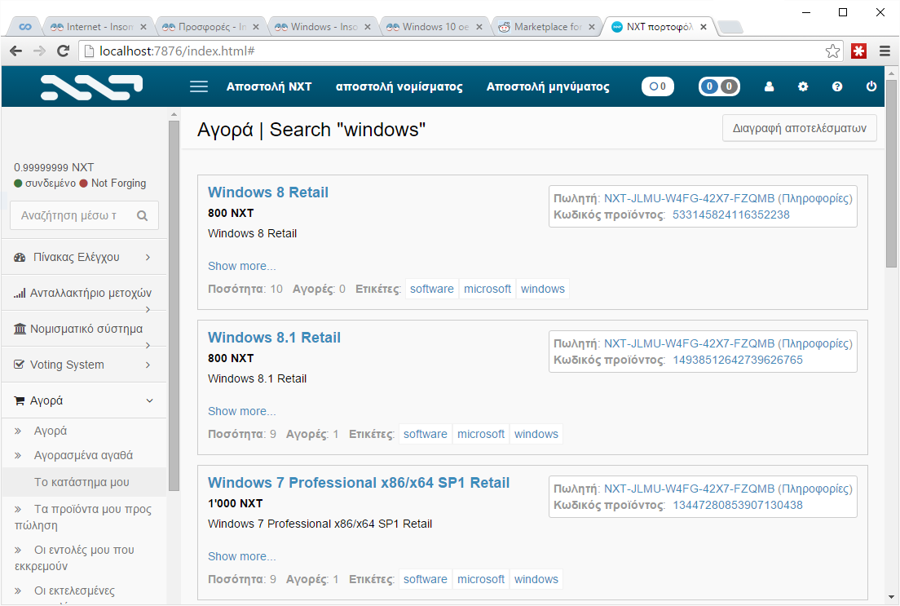Click the red extension icon in toolbar

858,51
